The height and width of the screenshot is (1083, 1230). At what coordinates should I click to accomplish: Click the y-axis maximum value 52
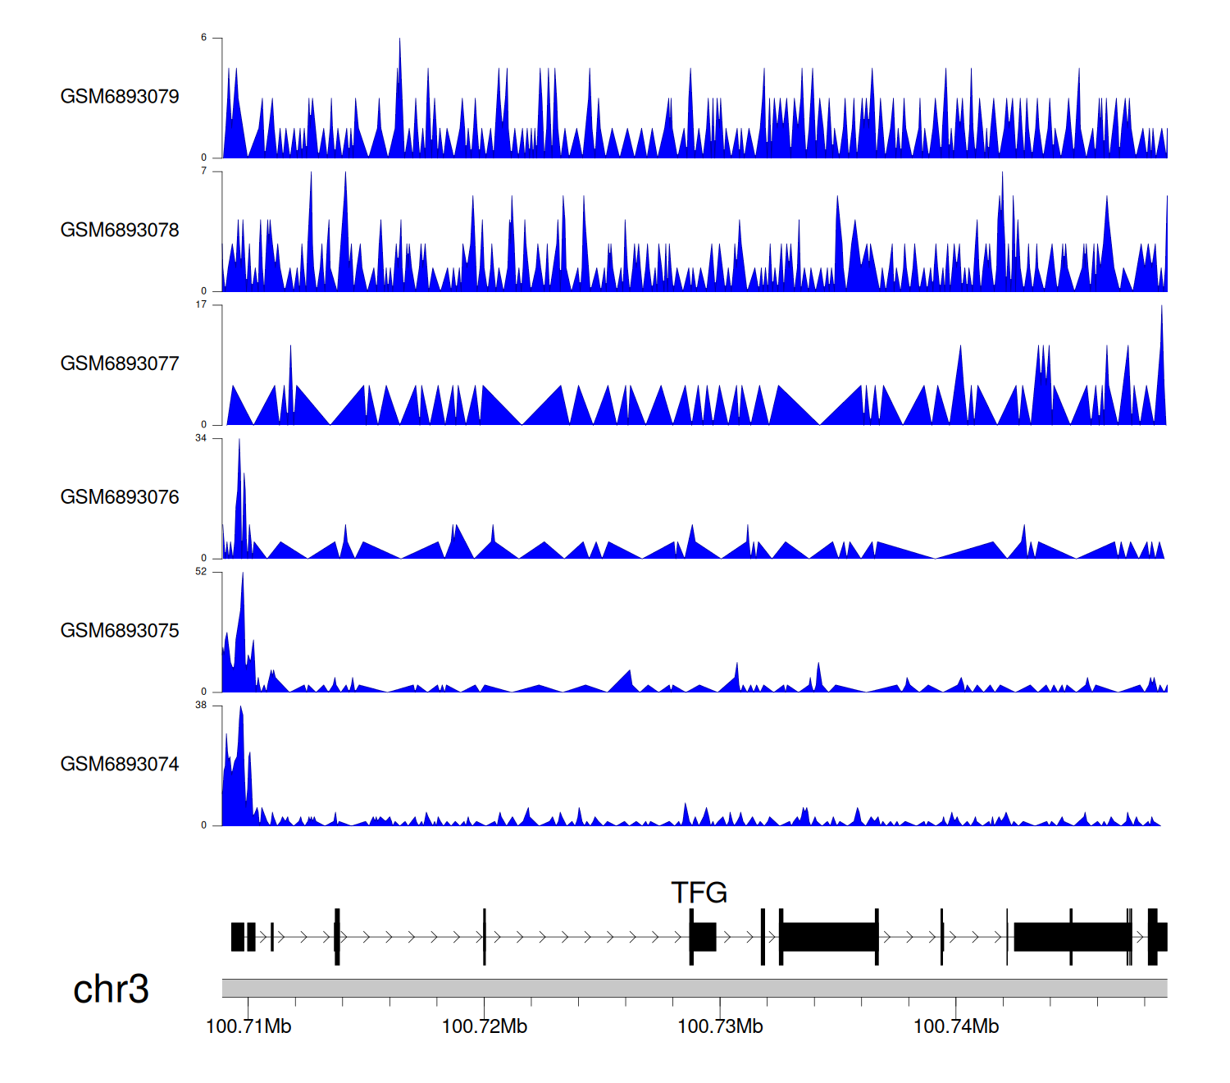pos(201,572)
